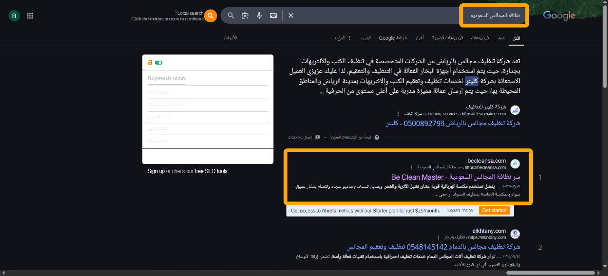Click the cleaner4me site favicon
The image size is (608, 276).
(515, 110)
